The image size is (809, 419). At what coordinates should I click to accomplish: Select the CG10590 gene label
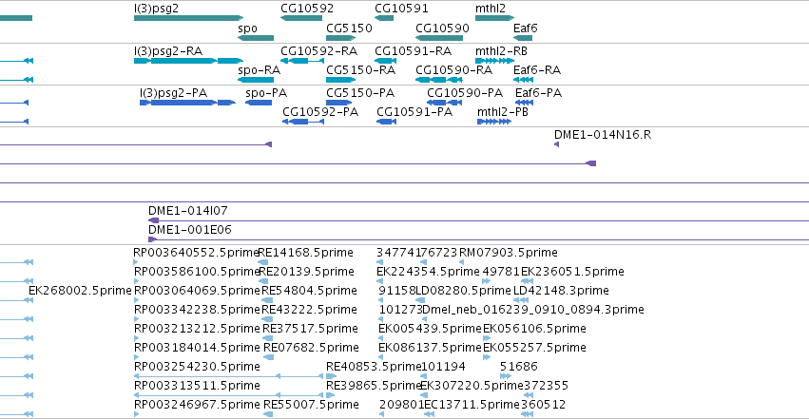[x=443, y=28]
